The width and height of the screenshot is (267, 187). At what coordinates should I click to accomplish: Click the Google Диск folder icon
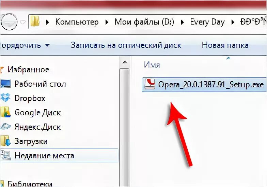click(x=5, y=112)
